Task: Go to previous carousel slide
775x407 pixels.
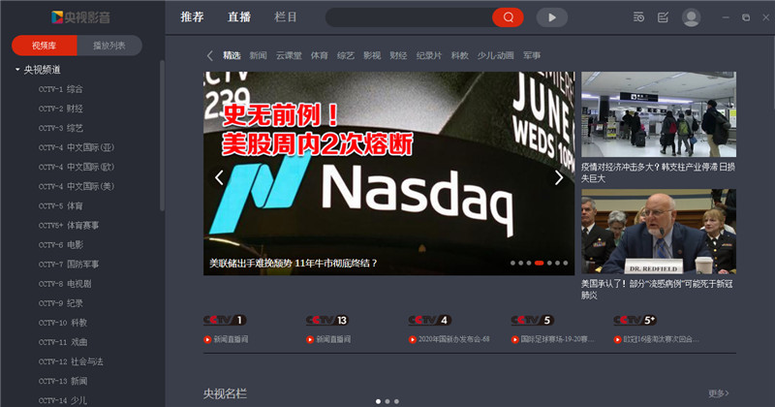Action: [x=219, y=177]
